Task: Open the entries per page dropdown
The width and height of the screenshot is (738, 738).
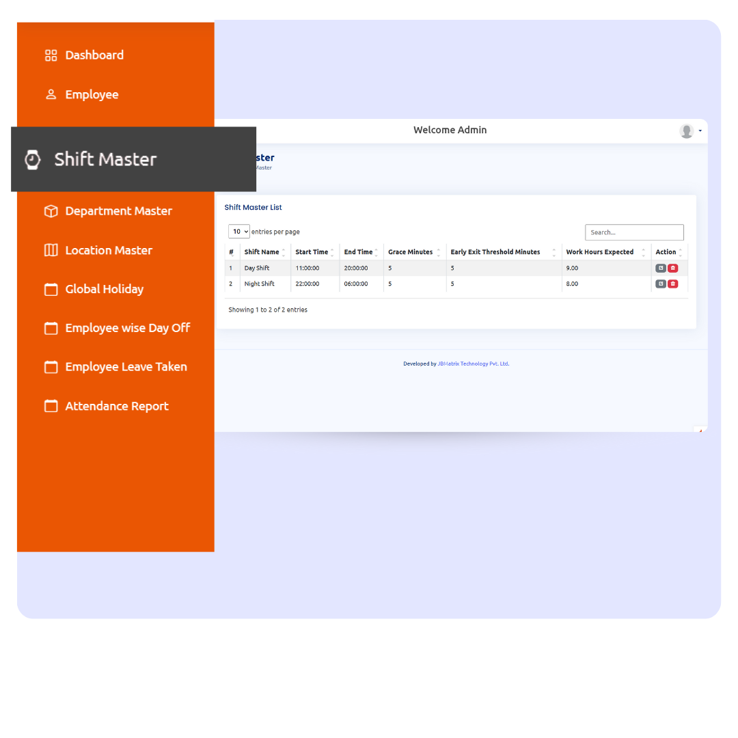Action: pos(239,232)
